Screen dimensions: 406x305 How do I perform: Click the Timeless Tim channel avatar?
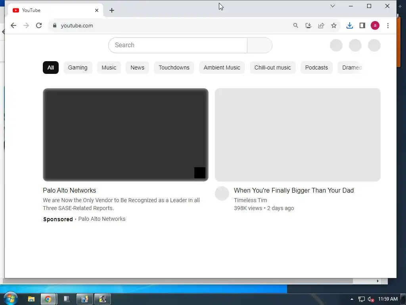click(x=222, y=193)
